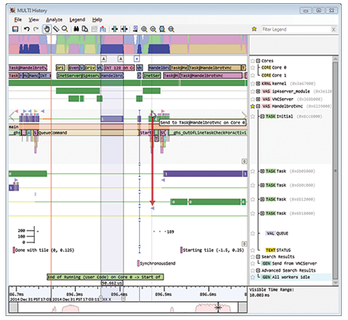Click the legend vertical scrollbar thumb
348x320 pixels.
tap(335, 170)
